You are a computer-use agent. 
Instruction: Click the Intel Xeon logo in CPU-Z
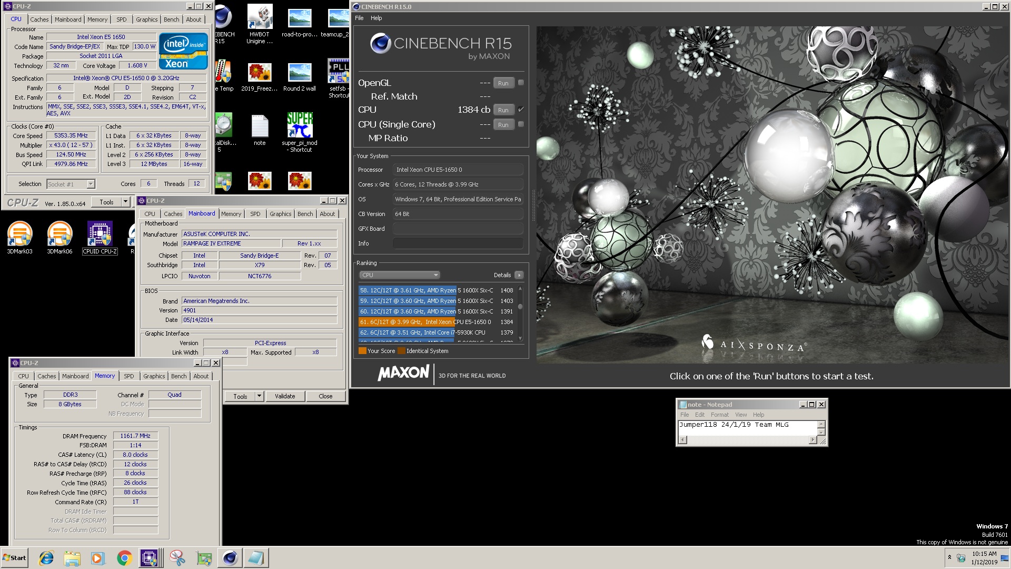pyautogui.click(x=183, y=51)
